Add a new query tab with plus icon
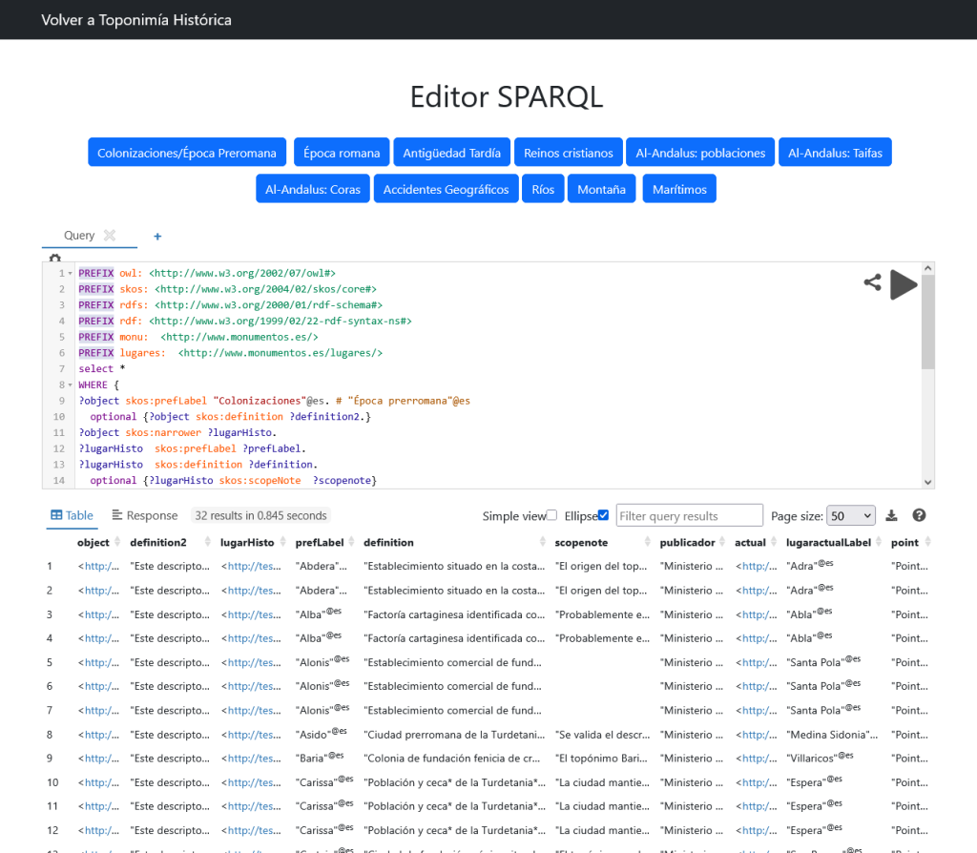 click(x=157, y=236)
